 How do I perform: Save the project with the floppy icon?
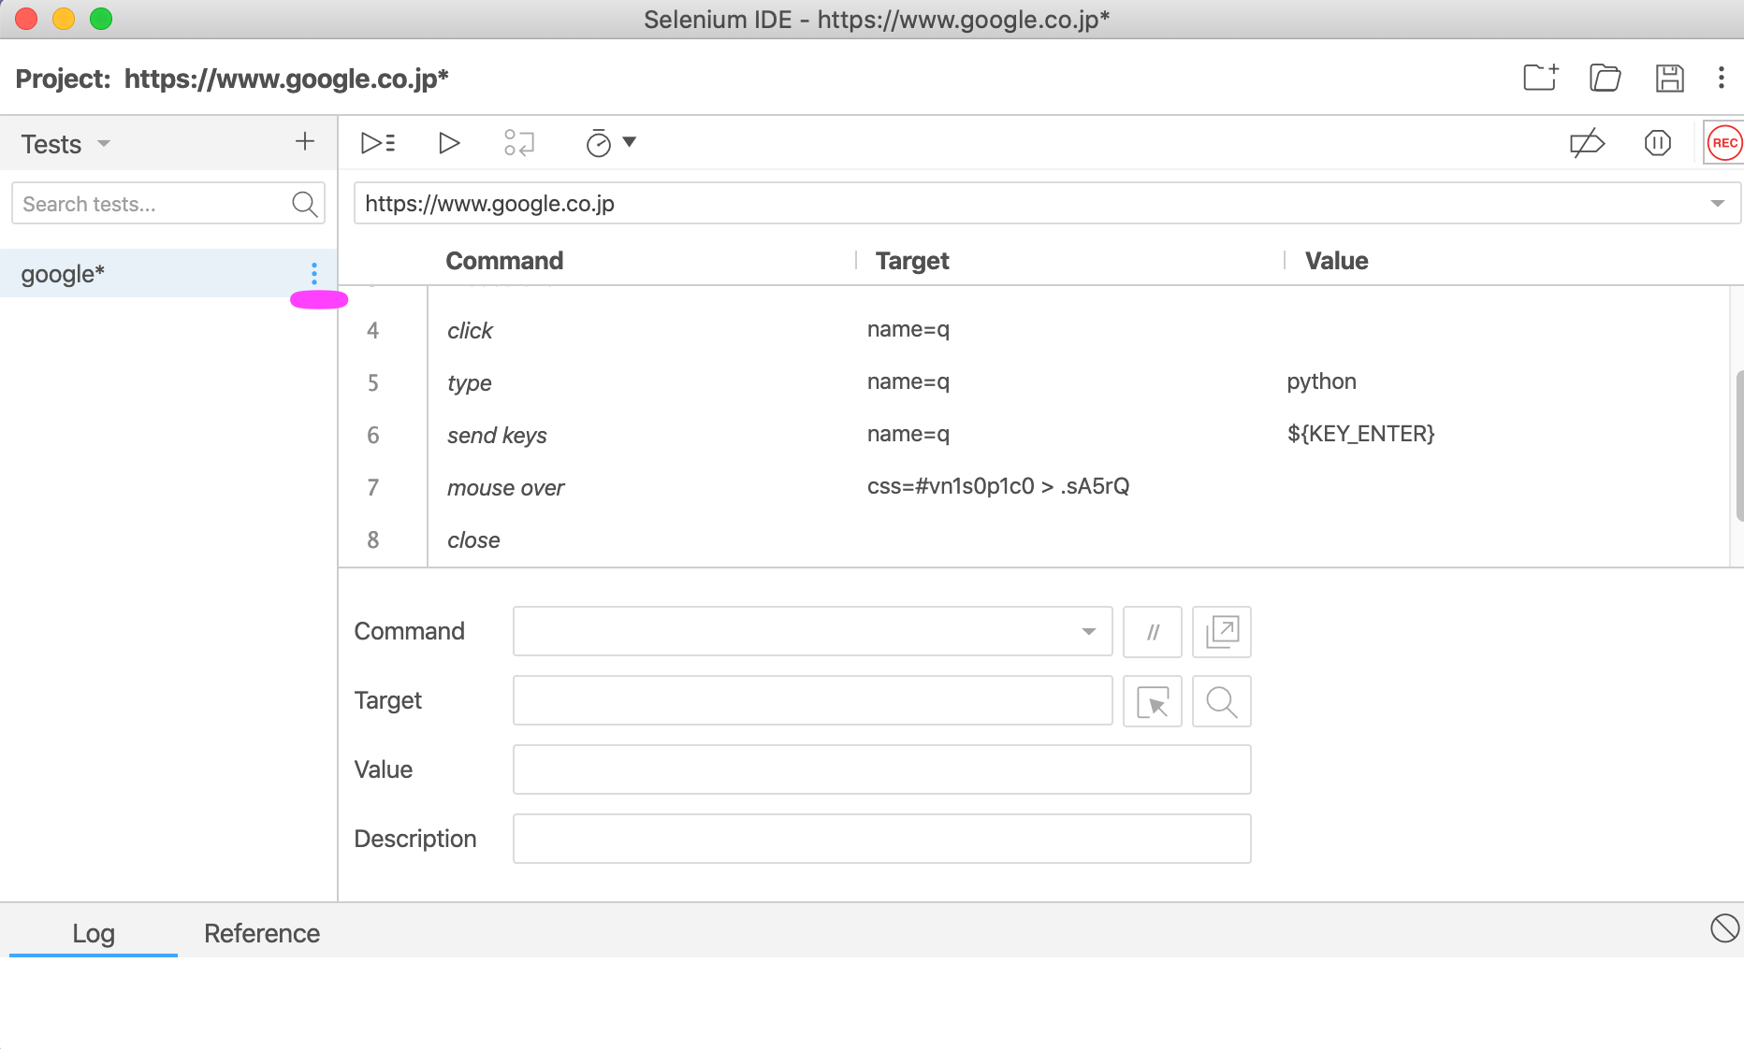tap(1669, 78)
